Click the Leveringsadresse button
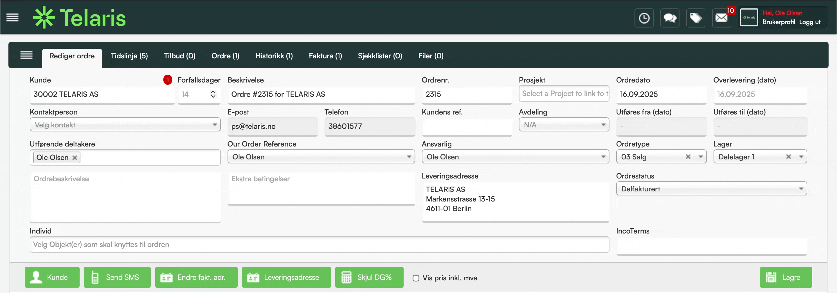Image resolution: width=837 pixels, height=293 pixels. tap(286, 277)
